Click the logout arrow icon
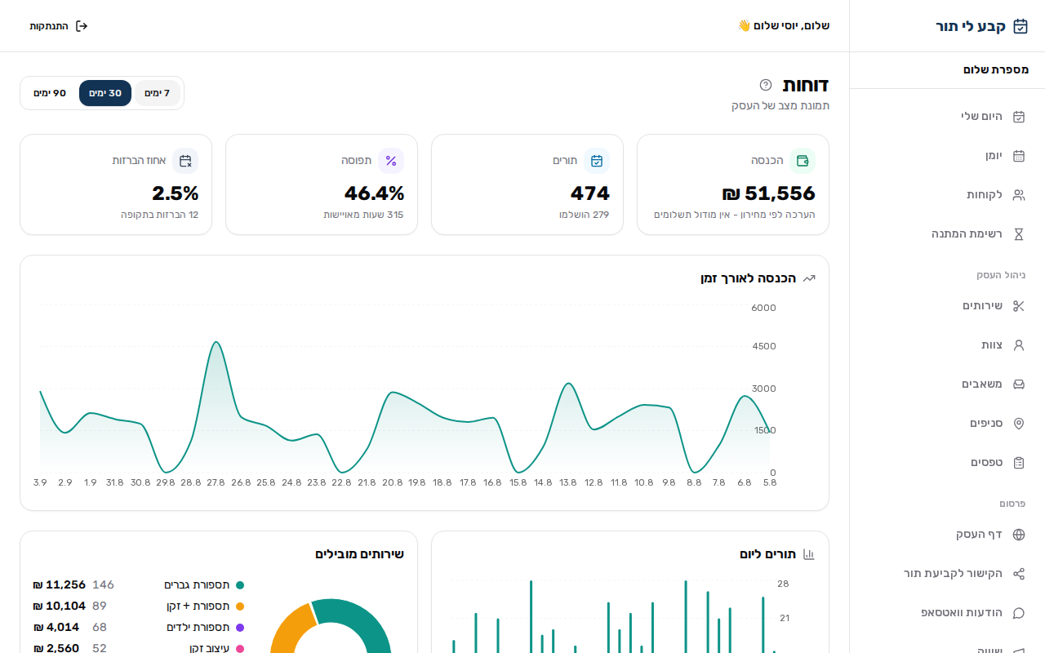1045x653 pixels. coord(82,26)
